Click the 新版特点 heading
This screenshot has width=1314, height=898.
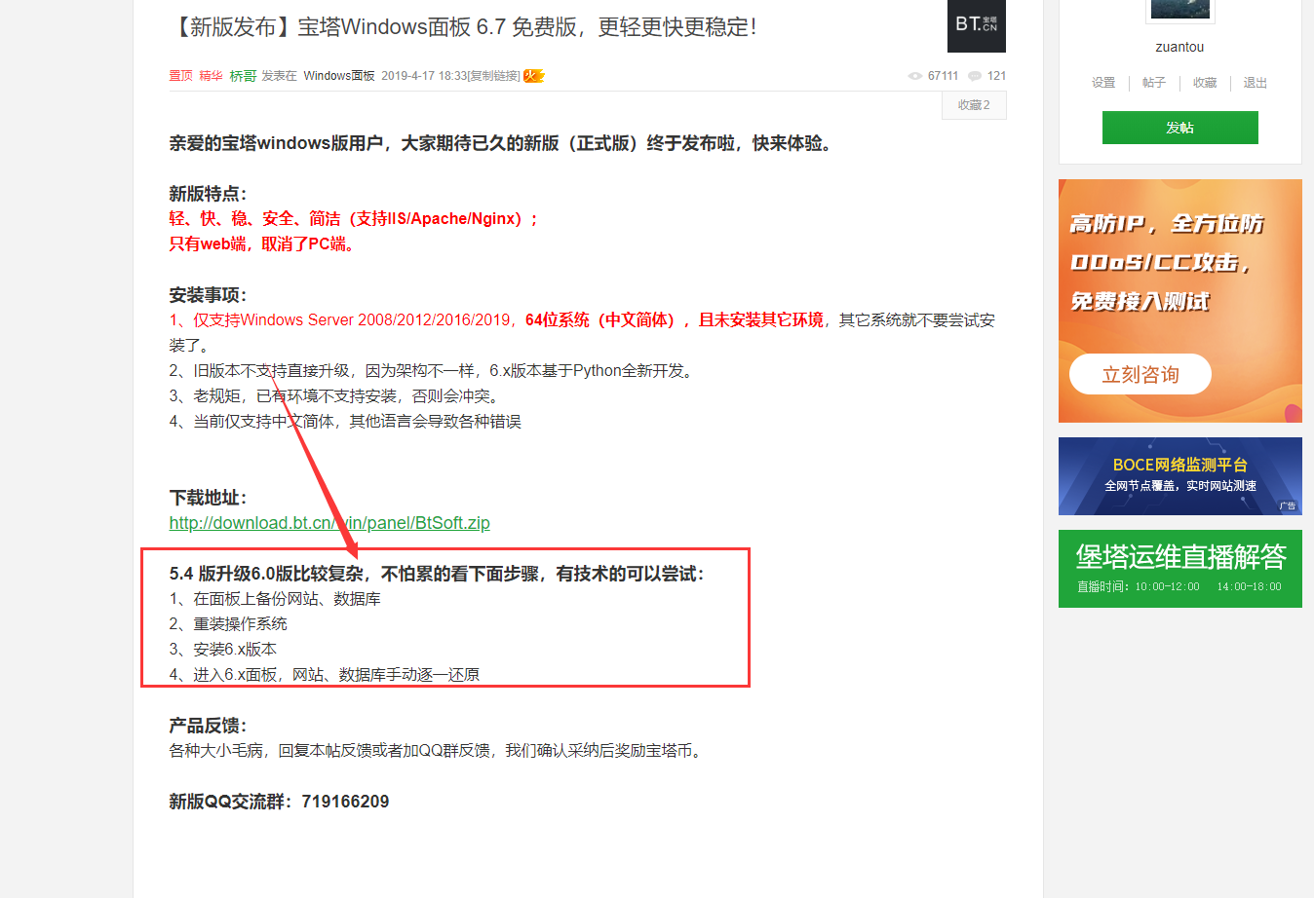pyautogui.click(x=208, y=194)
